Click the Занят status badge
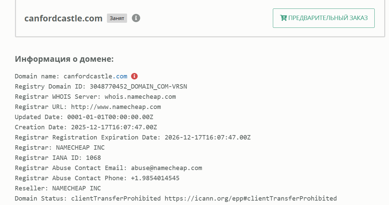The image size is (389, 205). pos(117,18)
